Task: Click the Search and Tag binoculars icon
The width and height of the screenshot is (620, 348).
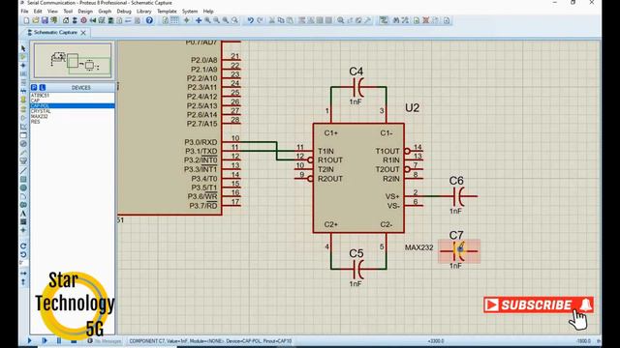Action: 396,20
